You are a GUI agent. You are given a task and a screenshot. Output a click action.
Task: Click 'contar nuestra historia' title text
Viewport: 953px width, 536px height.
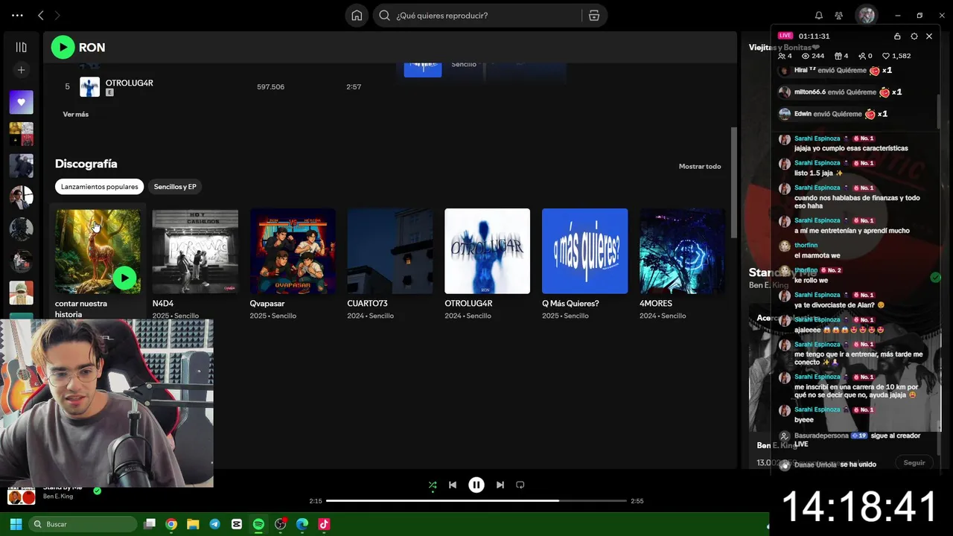pyautogui.click(x=81, y=309)
